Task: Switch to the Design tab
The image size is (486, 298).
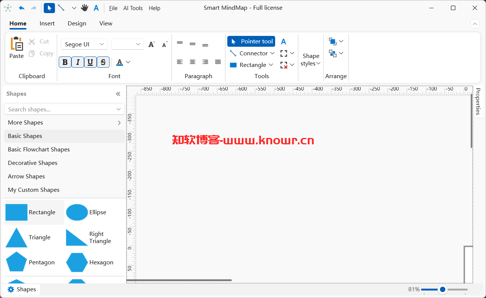Action: (x=77, y=23)
